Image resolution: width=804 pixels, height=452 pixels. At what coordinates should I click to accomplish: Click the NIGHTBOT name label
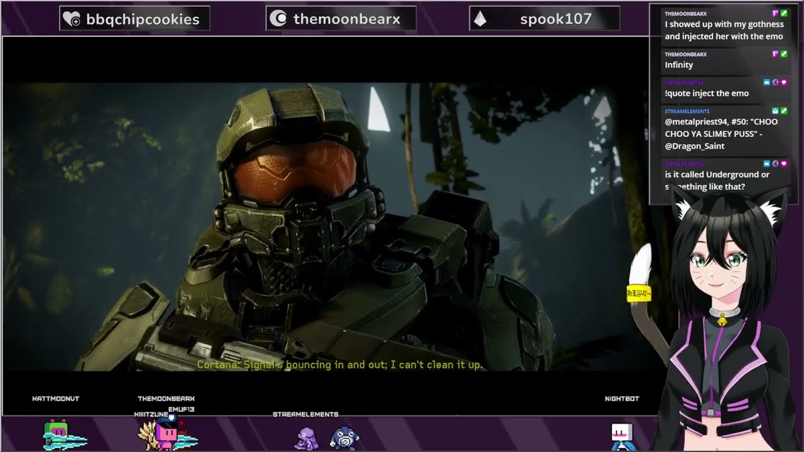622,399
